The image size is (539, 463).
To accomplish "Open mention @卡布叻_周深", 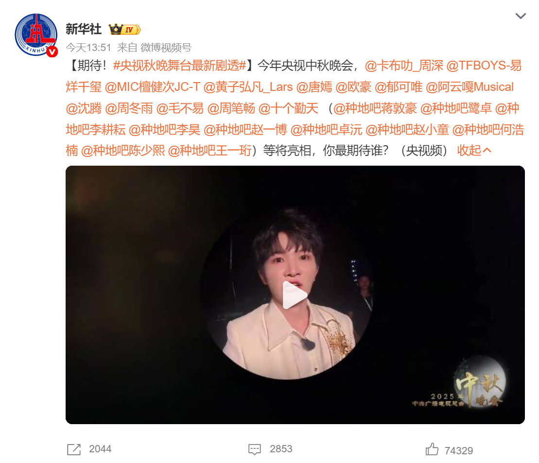I will coord(404,65).
